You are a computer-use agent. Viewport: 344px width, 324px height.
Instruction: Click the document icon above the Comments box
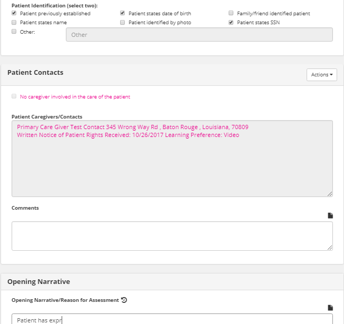(x=330, y=215)
